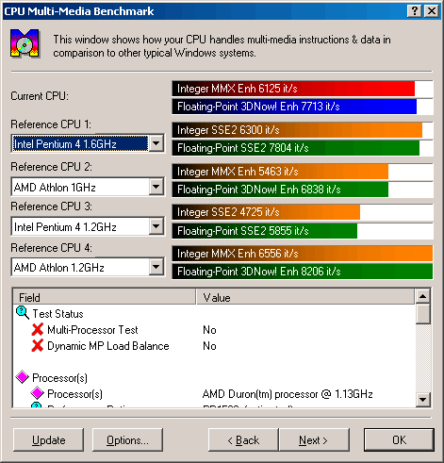Click the No value for Multi-Processor Test
Viewport: 444px width, 463px height.
(209, 330)
